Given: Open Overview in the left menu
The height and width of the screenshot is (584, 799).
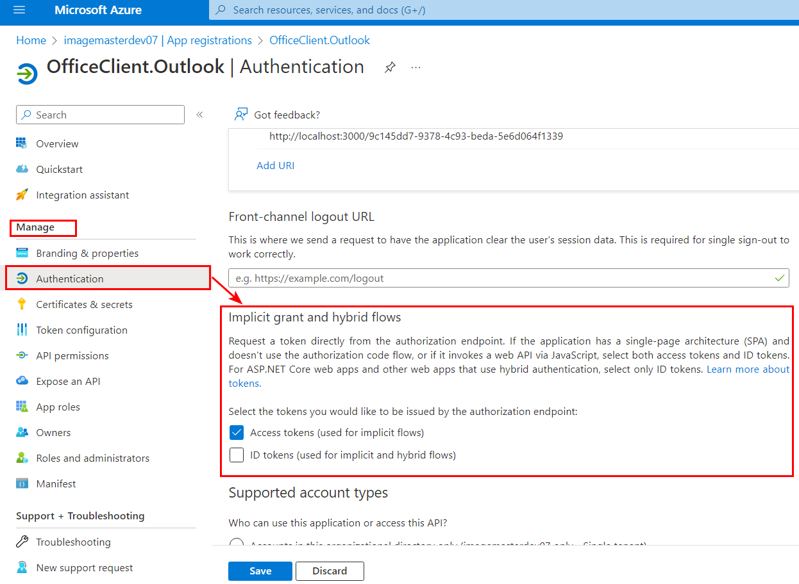Looking at the screenshot, I should 57,143.
